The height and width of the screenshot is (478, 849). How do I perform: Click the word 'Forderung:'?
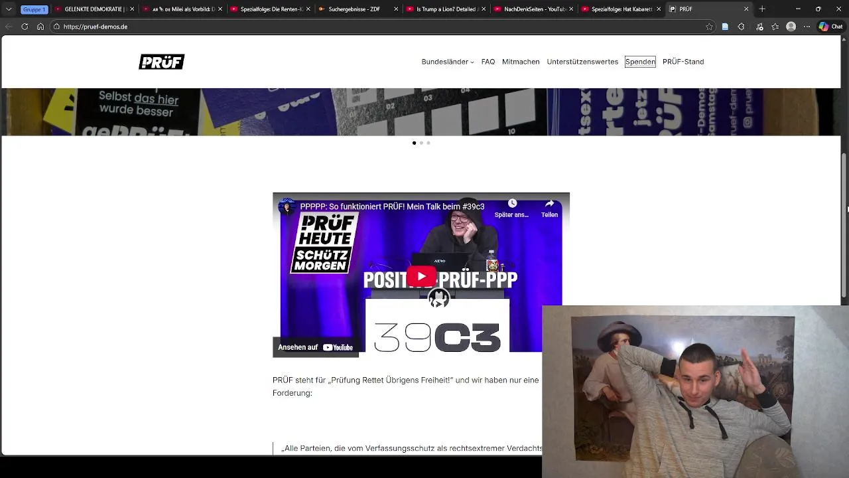point(293,393)
